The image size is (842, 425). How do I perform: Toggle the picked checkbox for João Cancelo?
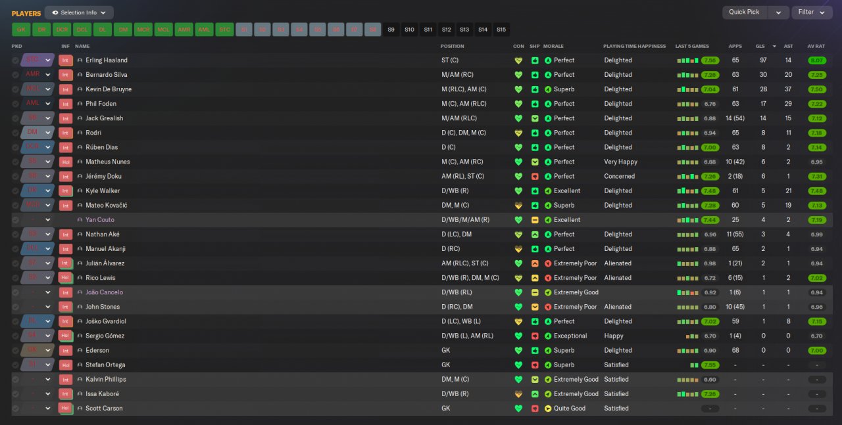coord(15,292)
